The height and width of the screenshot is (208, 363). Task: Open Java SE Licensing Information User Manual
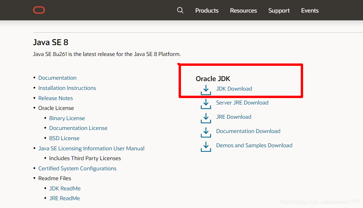[91, 148]
